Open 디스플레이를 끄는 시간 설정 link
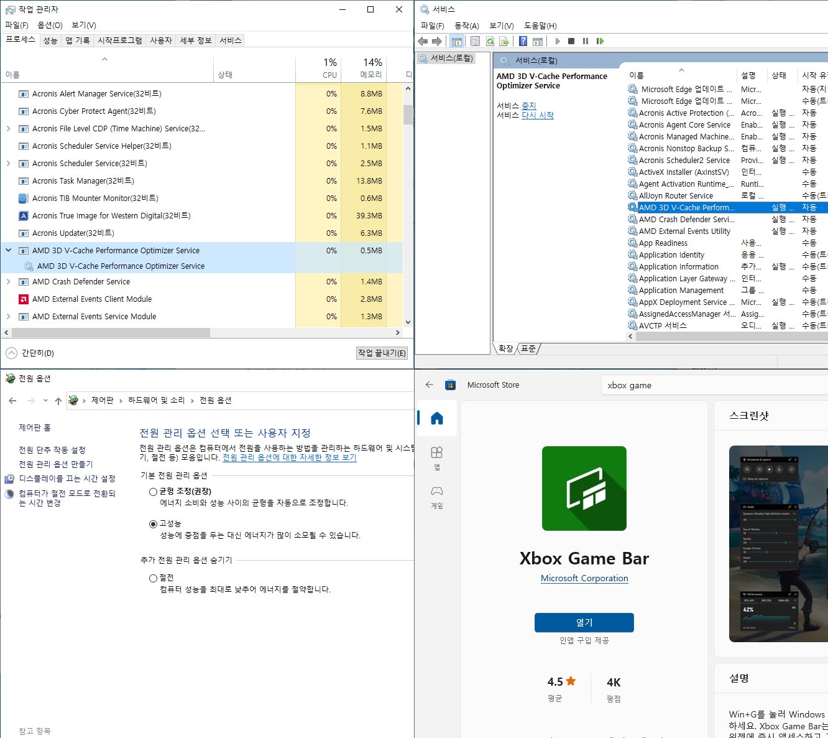Screen dimensions: 828x738 [x=67, y=479]
